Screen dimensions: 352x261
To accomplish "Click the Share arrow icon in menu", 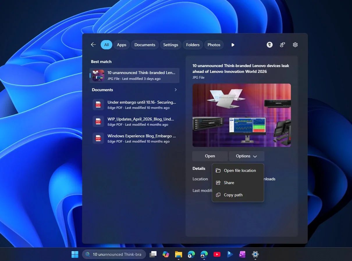I will pyautogui.click(x=218, y=183).
